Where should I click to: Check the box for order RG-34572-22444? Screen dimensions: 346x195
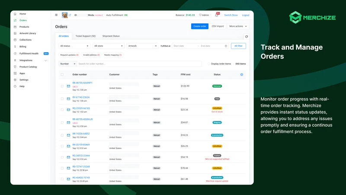62,157
